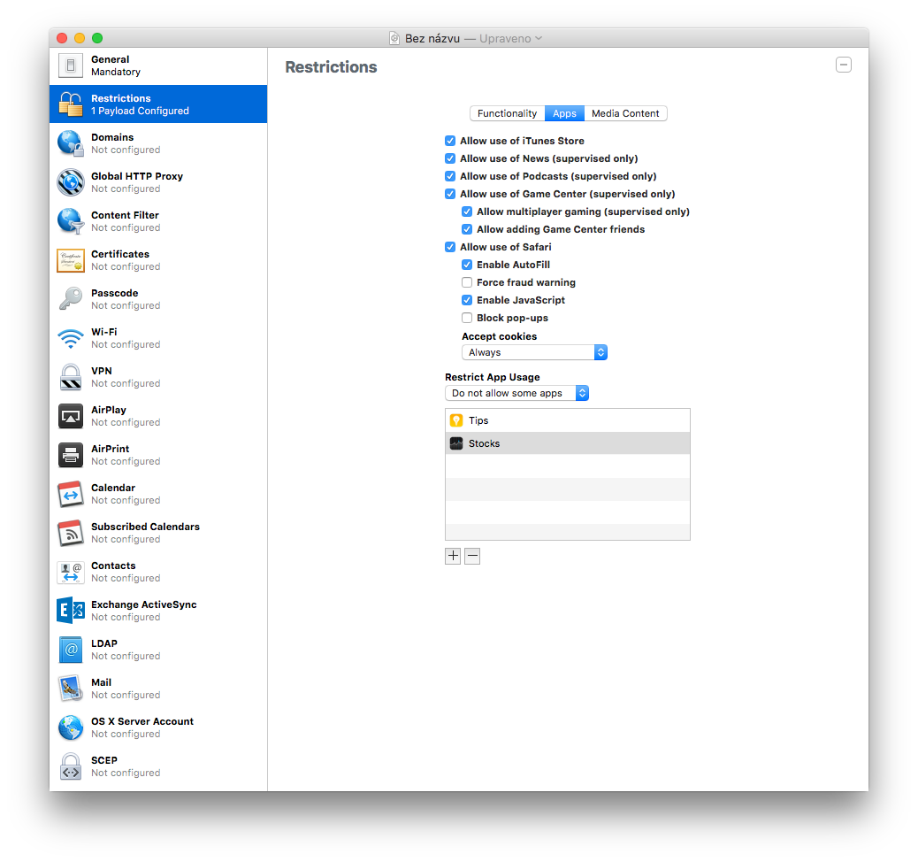918x862 pixels.
Task: Open the Mail payload settings
Action: (x=158, y=689)
